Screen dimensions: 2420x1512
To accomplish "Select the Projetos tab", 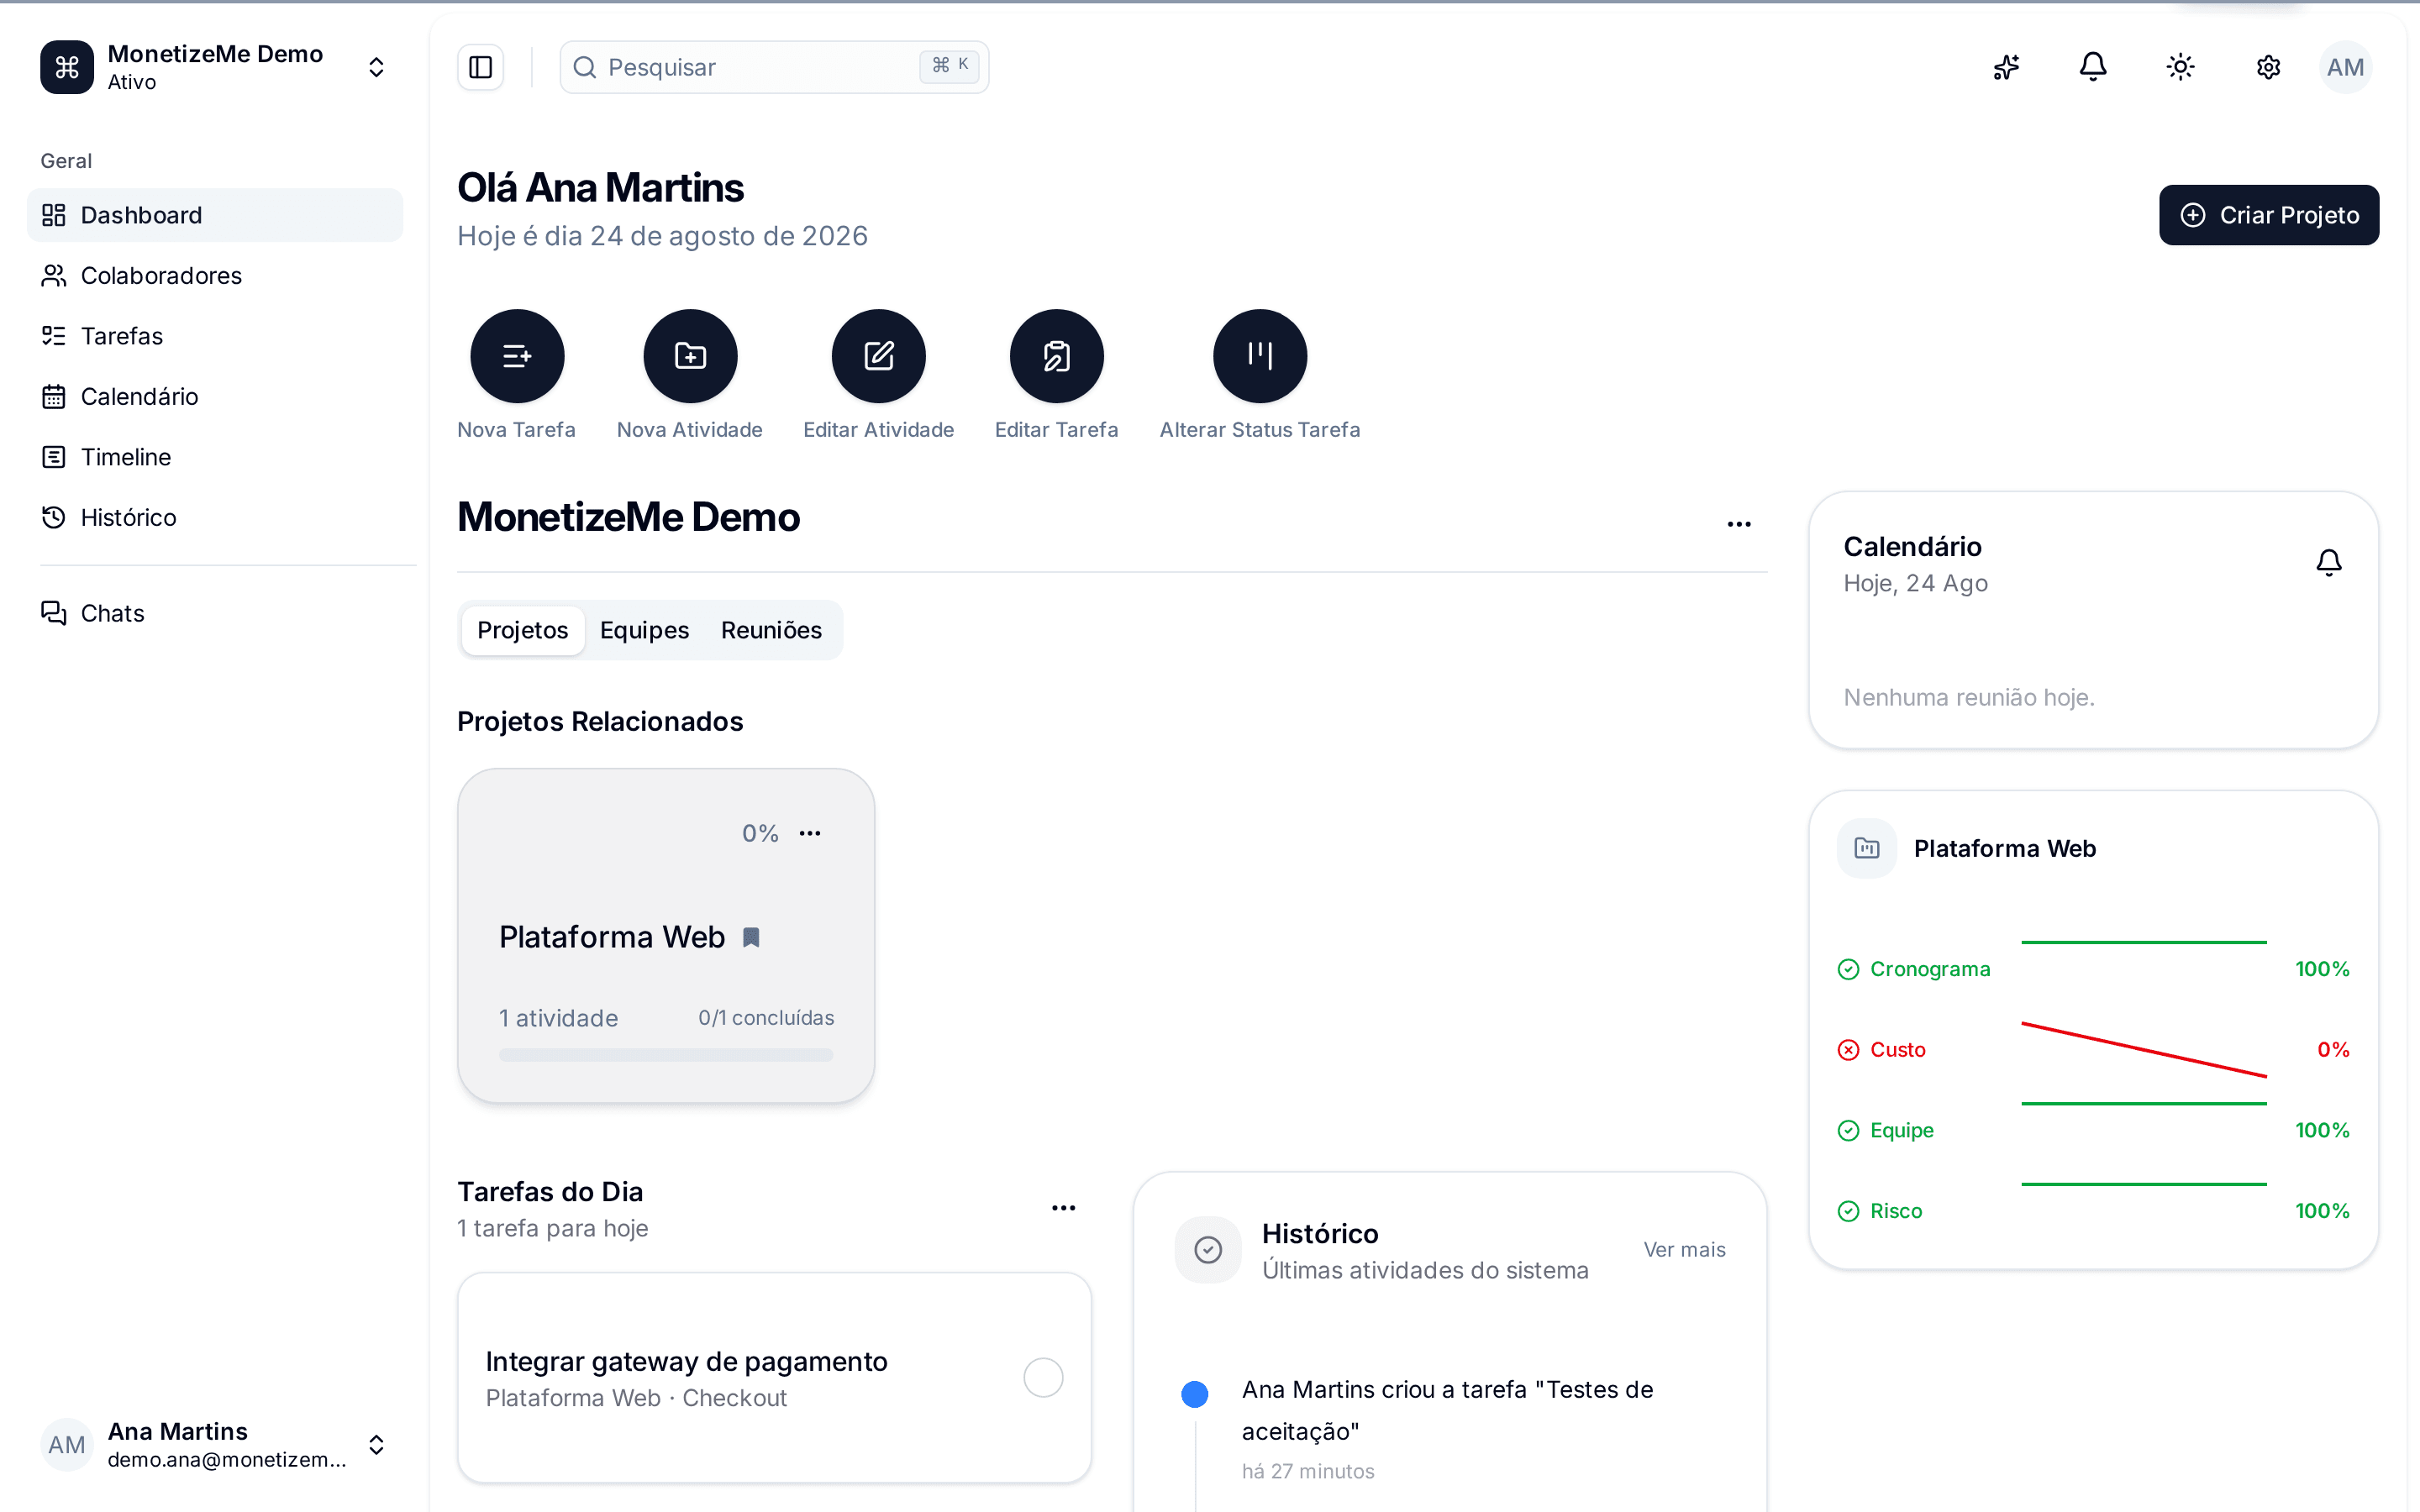I will 522,630.
